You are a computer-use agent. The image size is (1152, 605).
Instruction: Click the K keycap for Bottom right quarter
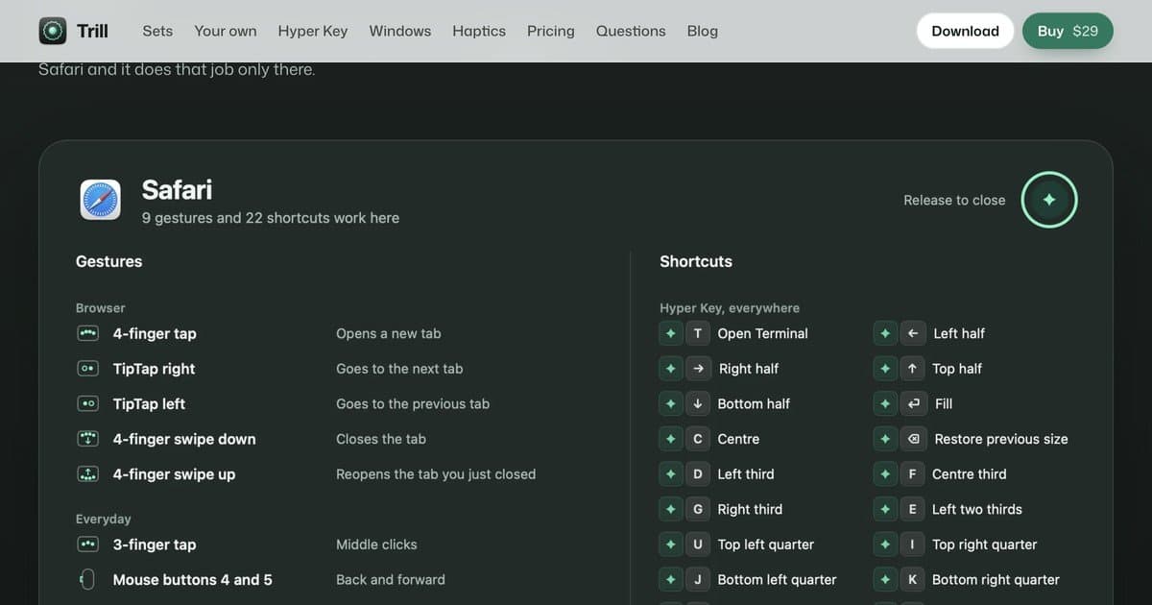pos(913,580)
